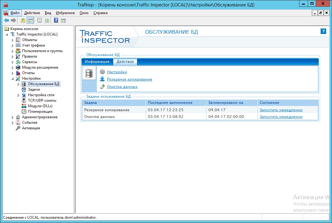
Task: Click the Объекты tree icon
Action: click(18, 40)
